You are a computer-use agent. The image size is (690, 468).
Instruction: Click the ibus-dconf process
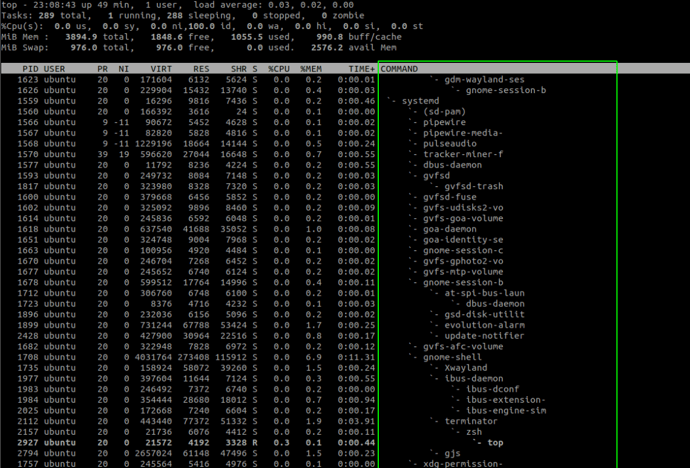point(493,389)
